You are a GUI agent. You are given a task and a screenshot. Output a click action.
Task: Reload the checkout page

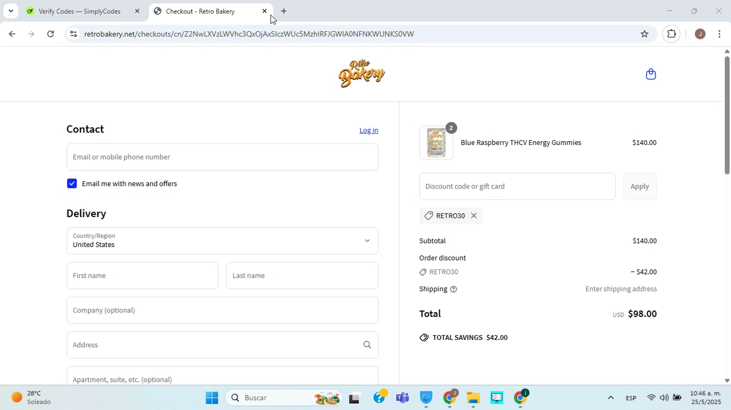51,34
